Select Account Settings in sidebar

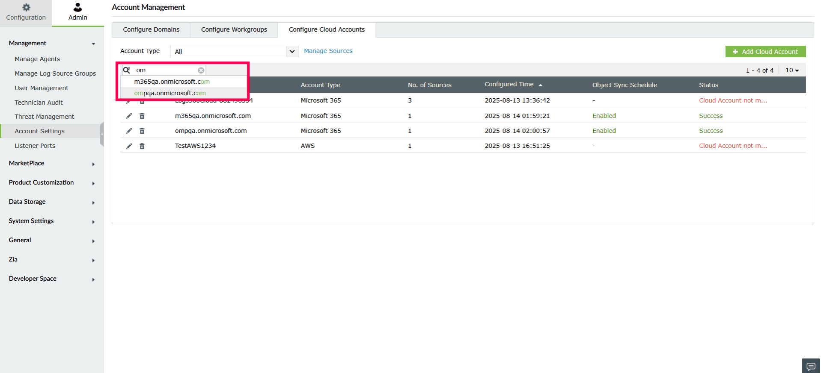[51, 131]
